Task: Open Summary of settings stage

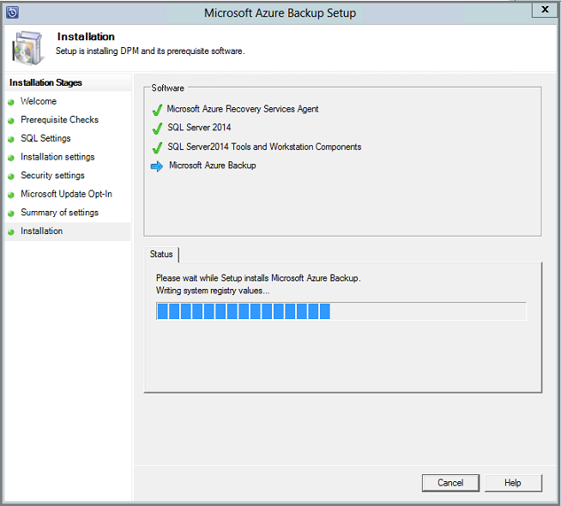Action: coord(59,213)
